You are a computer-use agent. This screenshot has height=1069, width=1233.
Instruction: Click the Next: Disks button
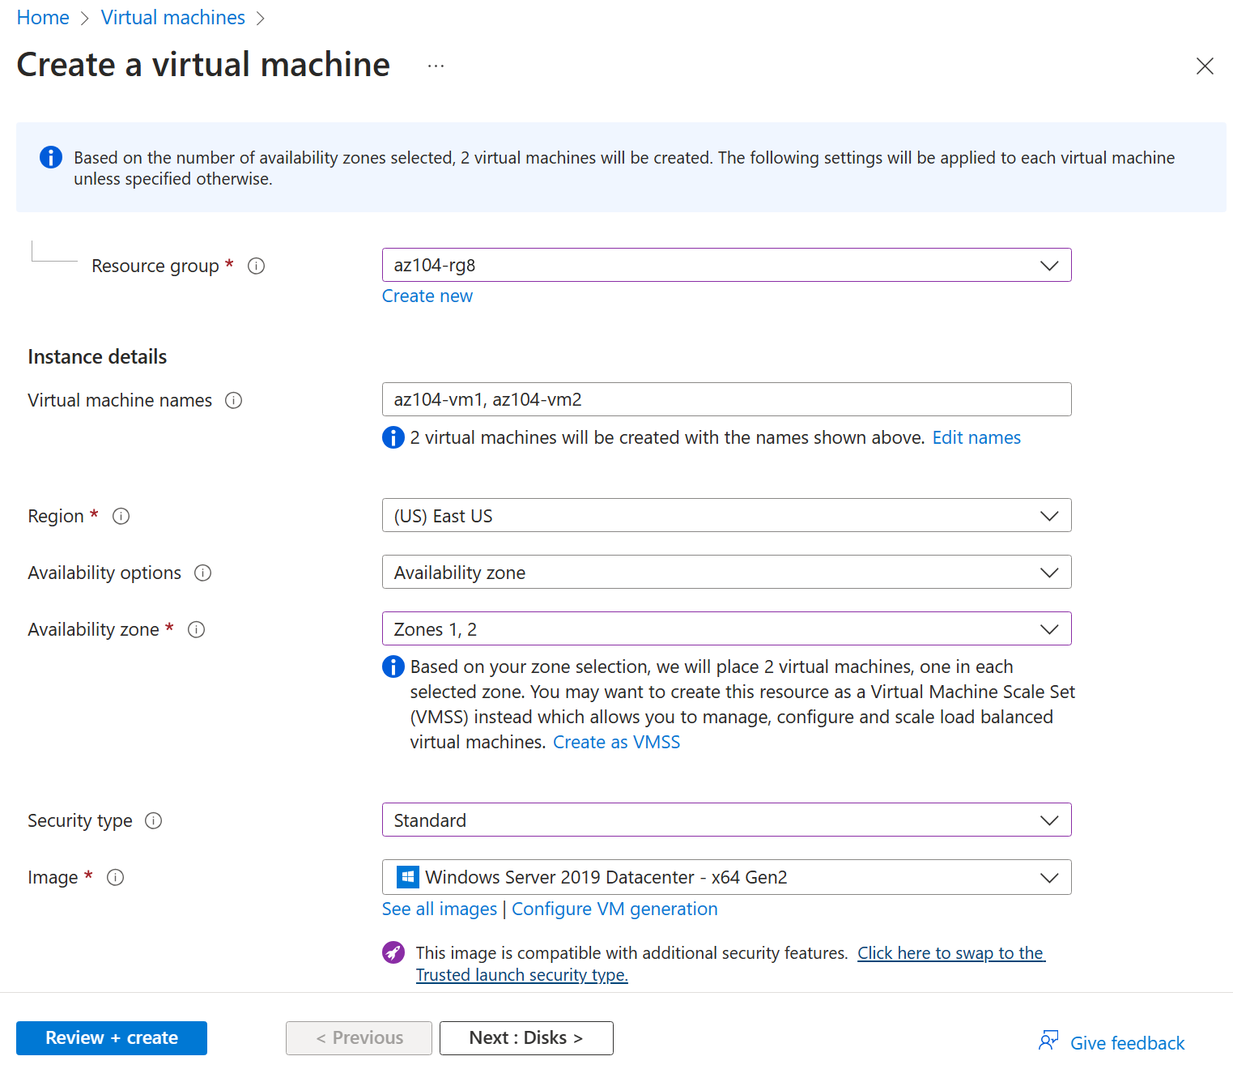[x=525, y=1037]
